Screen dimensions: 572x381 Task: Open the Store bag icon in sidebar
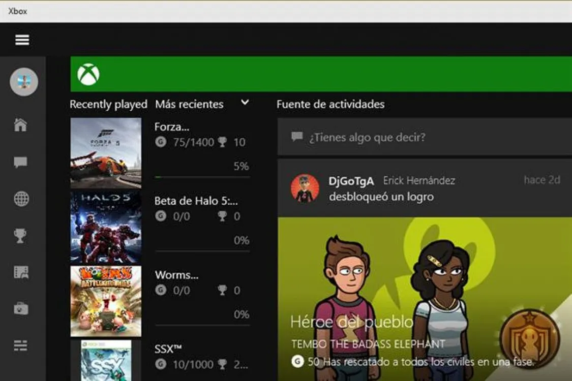[x=21, y=309]
